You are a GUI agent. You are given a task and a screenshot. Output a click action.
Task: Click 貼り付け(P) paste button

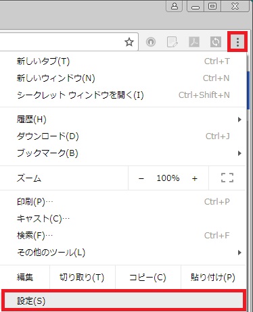tap(213, 277)
